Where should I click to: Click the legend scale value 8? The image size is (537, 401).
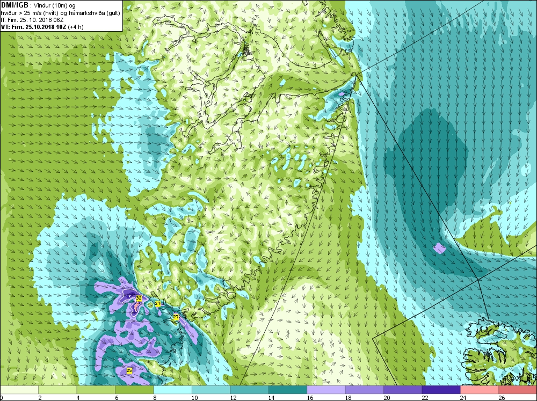[155, 398]
